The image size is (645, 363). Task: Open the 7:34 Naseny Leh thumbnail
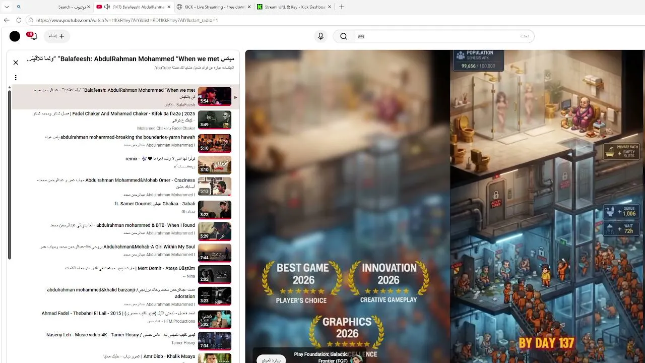(x=215, y=341)
